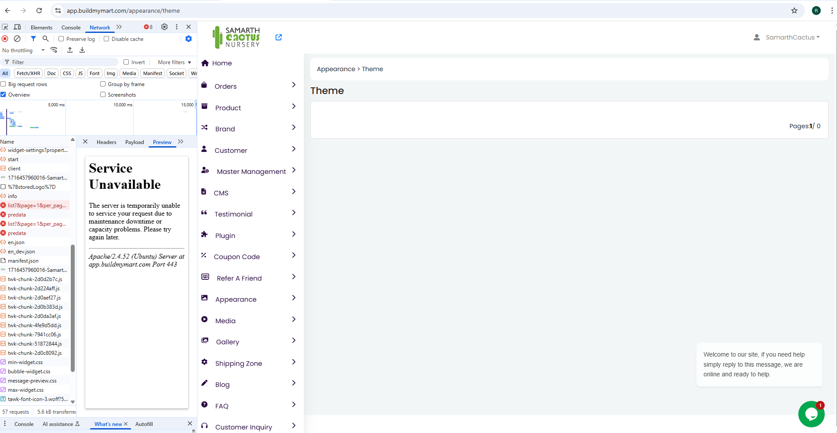Export HAR file with download icon

[82, 50]
